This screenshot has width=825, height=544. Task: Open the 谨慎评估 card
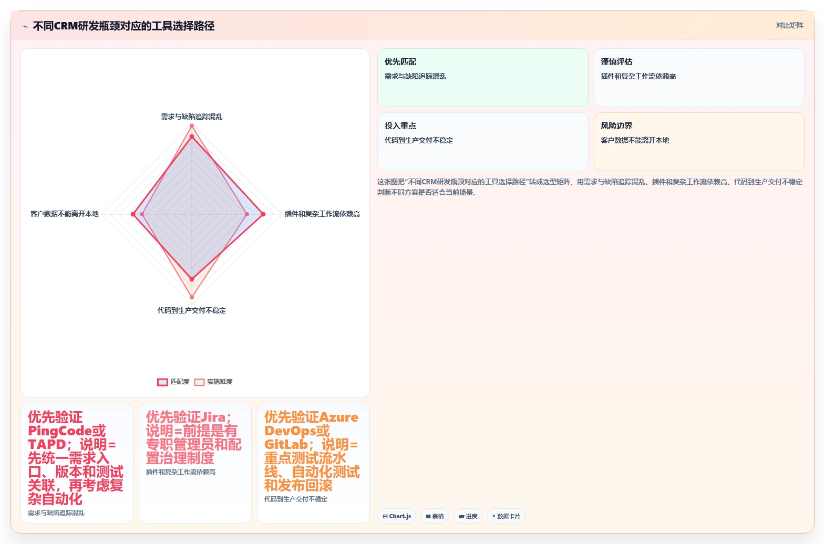(x=699, y=78)
